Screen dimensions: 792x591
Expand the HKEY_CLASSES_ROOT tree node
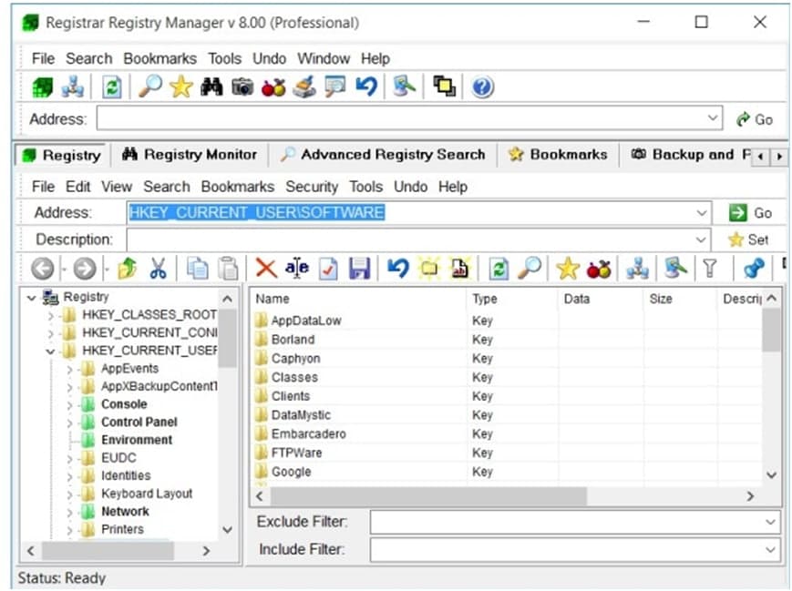(x=51, y=315)
